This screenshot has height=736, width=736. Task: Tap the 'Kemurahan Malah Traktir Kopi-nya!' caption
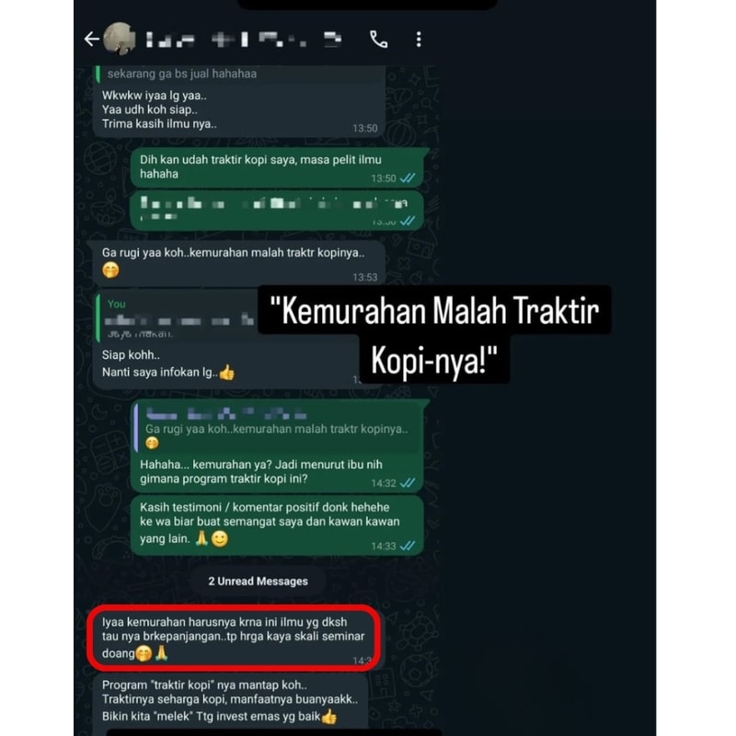[434, 334]
